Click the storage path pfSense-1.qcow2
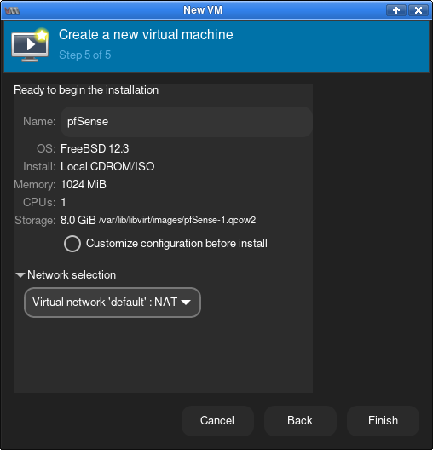433x450 pixels. tap(177, 220)
